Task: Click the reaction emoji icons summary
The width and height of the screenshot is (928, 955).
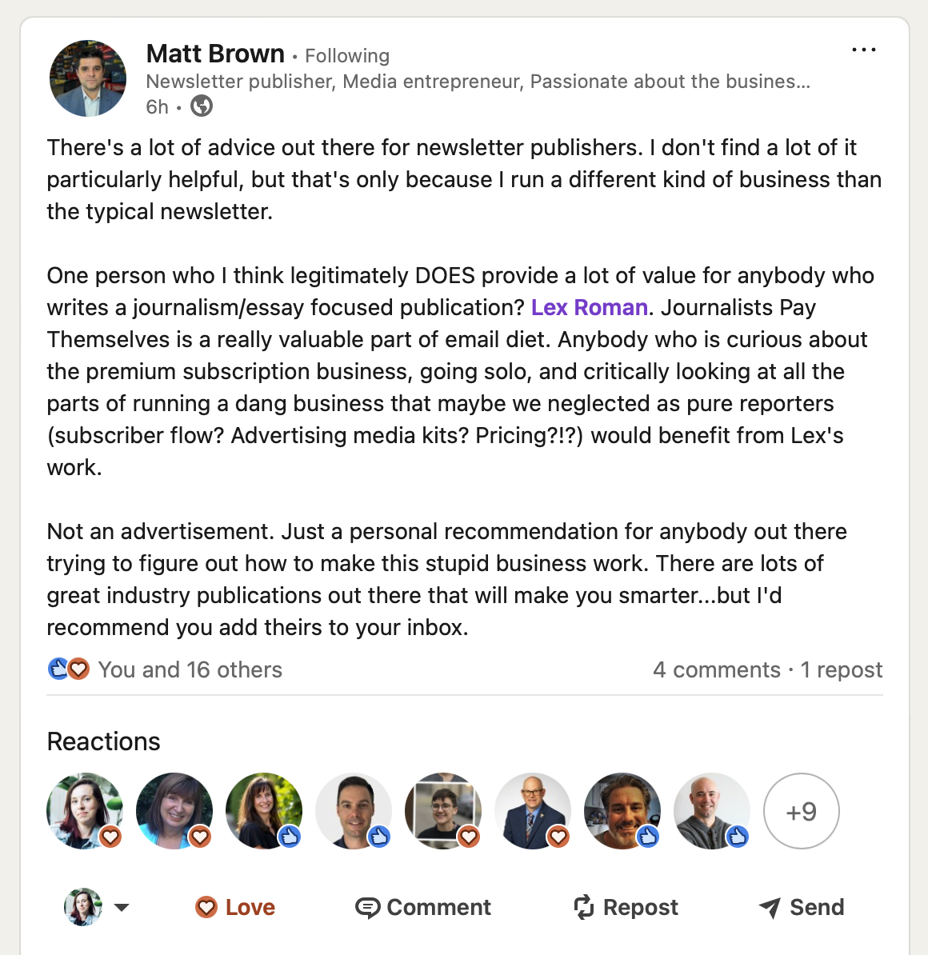Action: click(68, 669)
